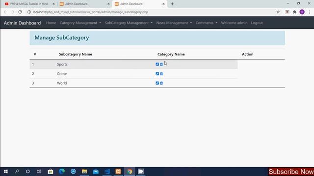Screen dimensions: 314x176
Task: Expand the Category Management dropdown
Action: click(80, 23)
